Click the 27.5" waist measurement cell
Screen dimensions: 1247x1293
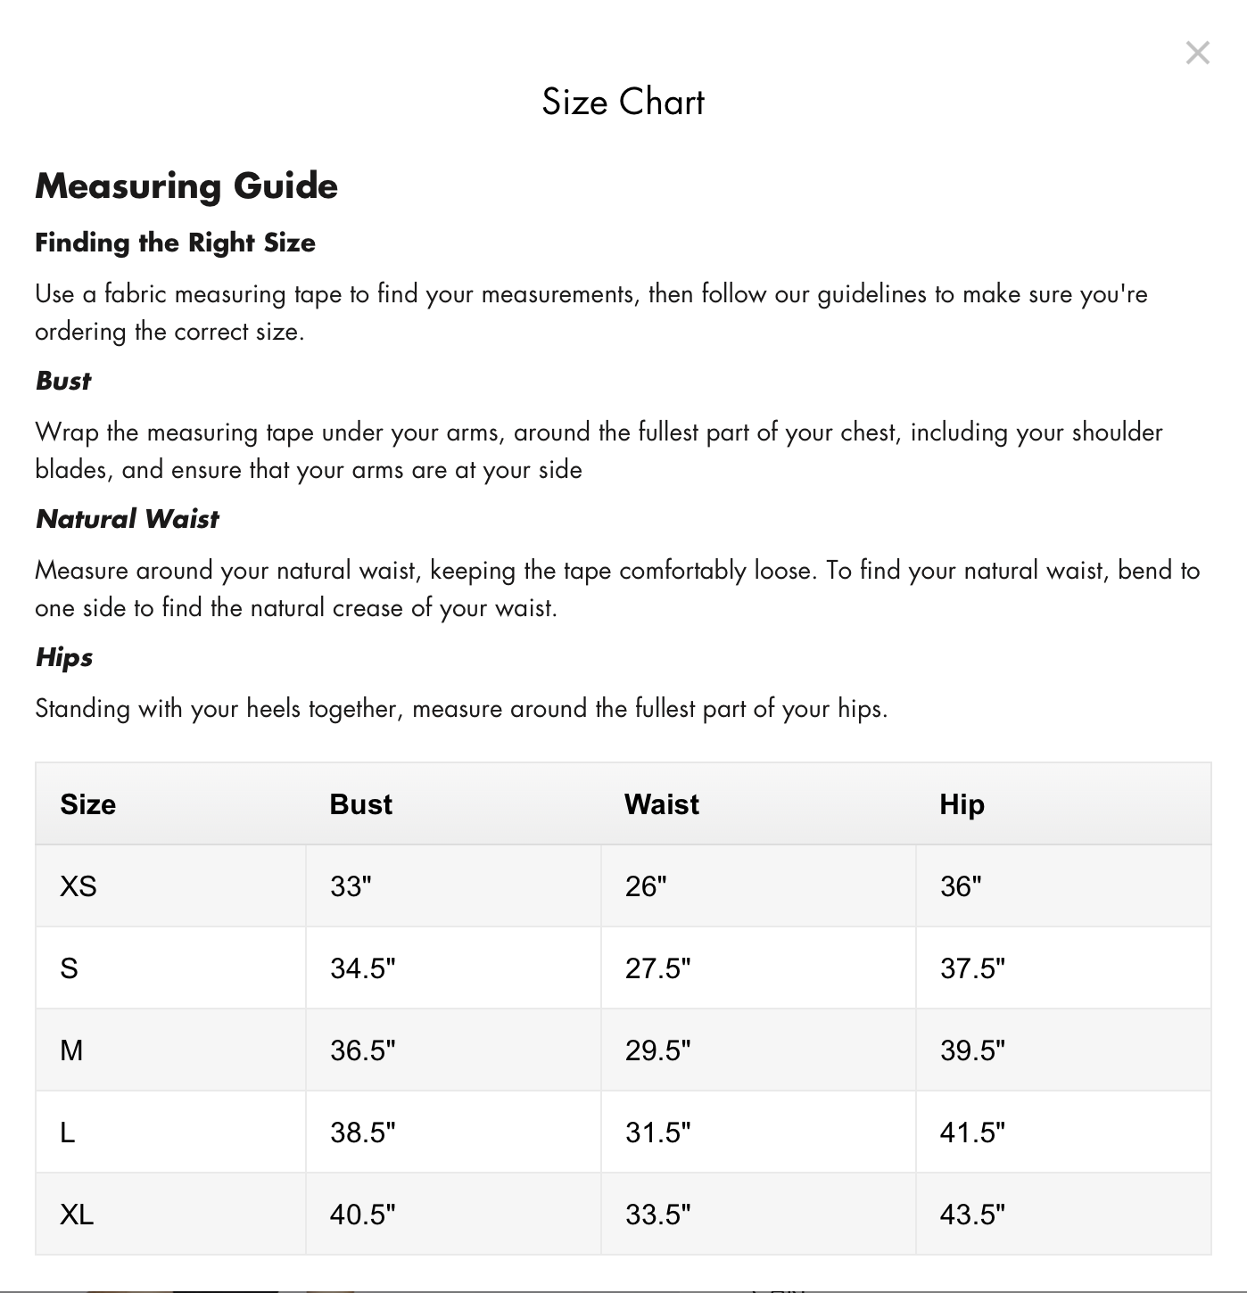click(657, 968)
